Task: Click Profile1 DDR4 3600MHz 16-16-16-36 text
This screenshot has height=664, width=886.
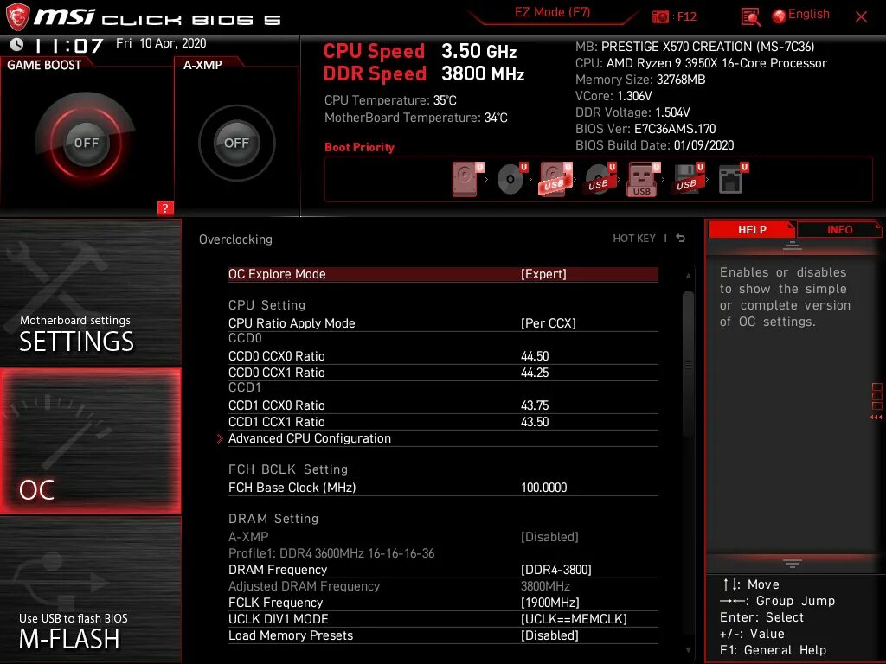Action: click(331, 553)
